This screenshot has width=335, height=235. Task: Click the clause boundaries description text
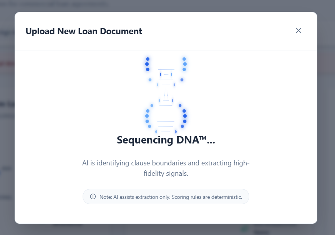click(166, 167)
